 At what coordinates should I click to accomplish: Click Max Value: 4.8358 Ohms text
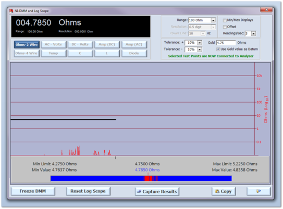235,170
